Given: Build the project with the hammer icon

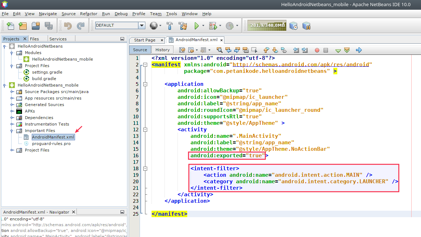Looking at the screenshot, I should 170,26.
